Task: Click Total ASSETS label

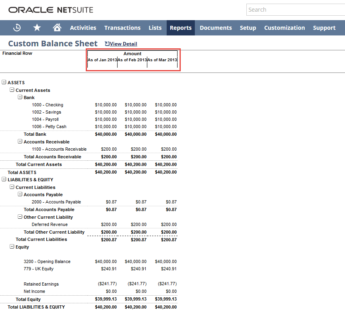Action: point(22,172)
